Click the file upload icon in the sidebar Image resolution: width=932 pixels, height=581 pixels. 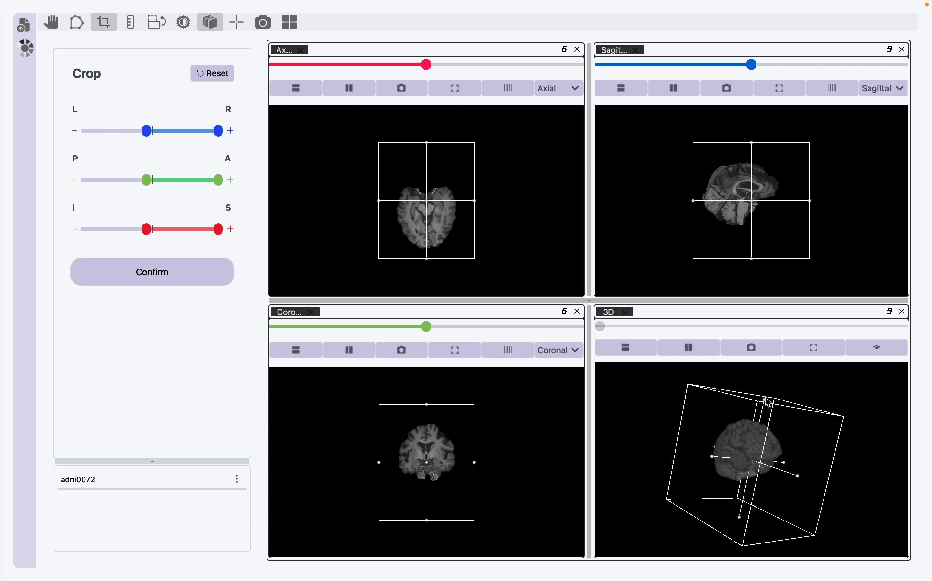pyautogui.click(x=24, y=25)
